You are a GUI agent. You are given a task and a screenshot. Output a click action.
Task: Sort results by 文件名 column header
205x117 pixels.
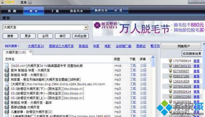coord(10,59)
